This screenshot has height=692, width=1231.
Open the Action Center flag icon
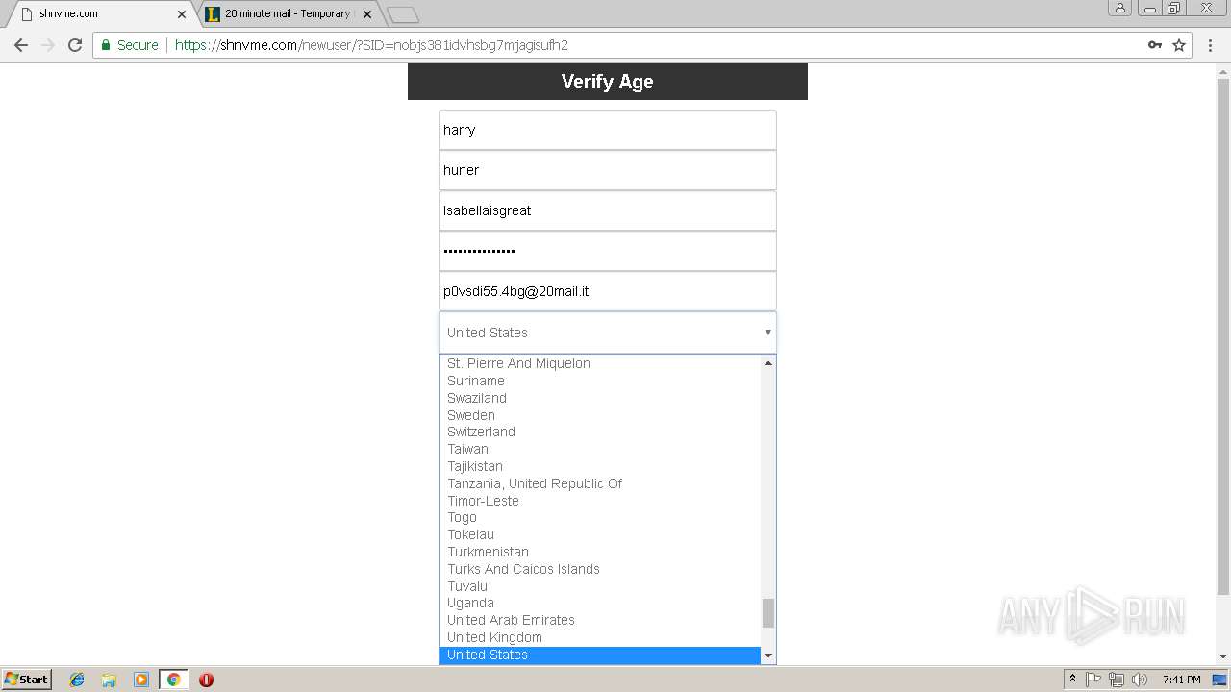click(1093, 680)
